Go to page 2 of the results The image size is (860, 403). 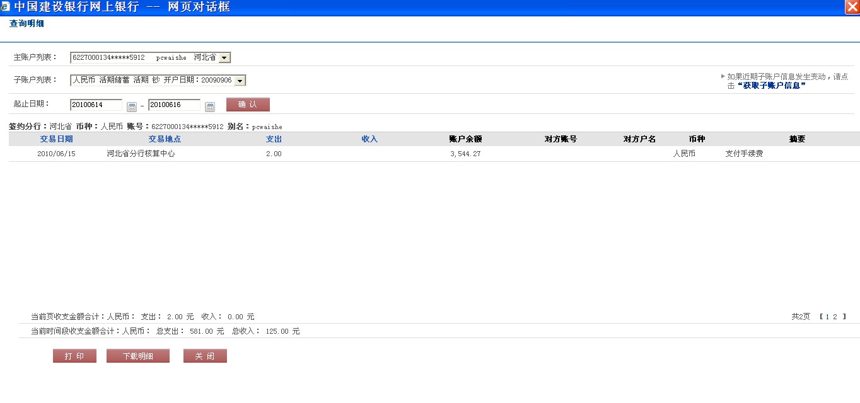point(835,317)
